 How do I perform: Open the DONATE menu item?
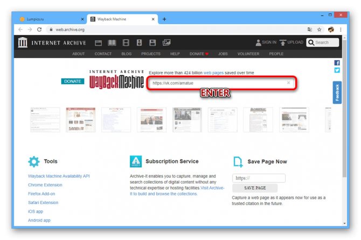click(199, 54)
